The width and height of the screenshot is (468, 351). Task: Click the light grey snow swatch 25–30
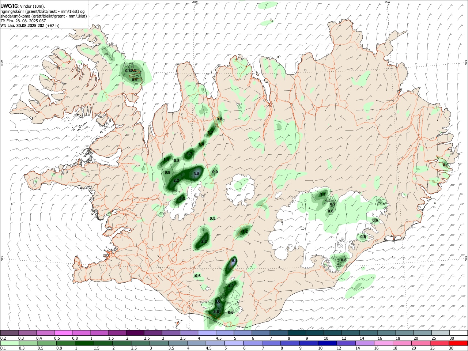(x=441, y=333)
